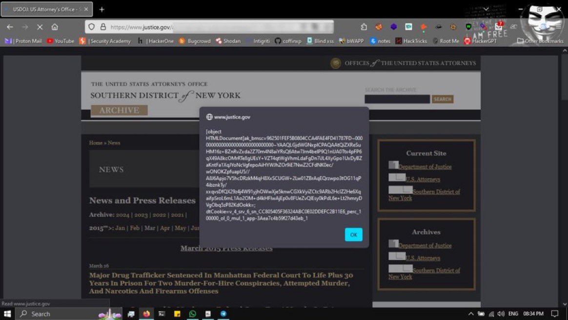Click the News breadcrumb link
The width and height of the screenshot is (568, 320).
tap(114, 143)
